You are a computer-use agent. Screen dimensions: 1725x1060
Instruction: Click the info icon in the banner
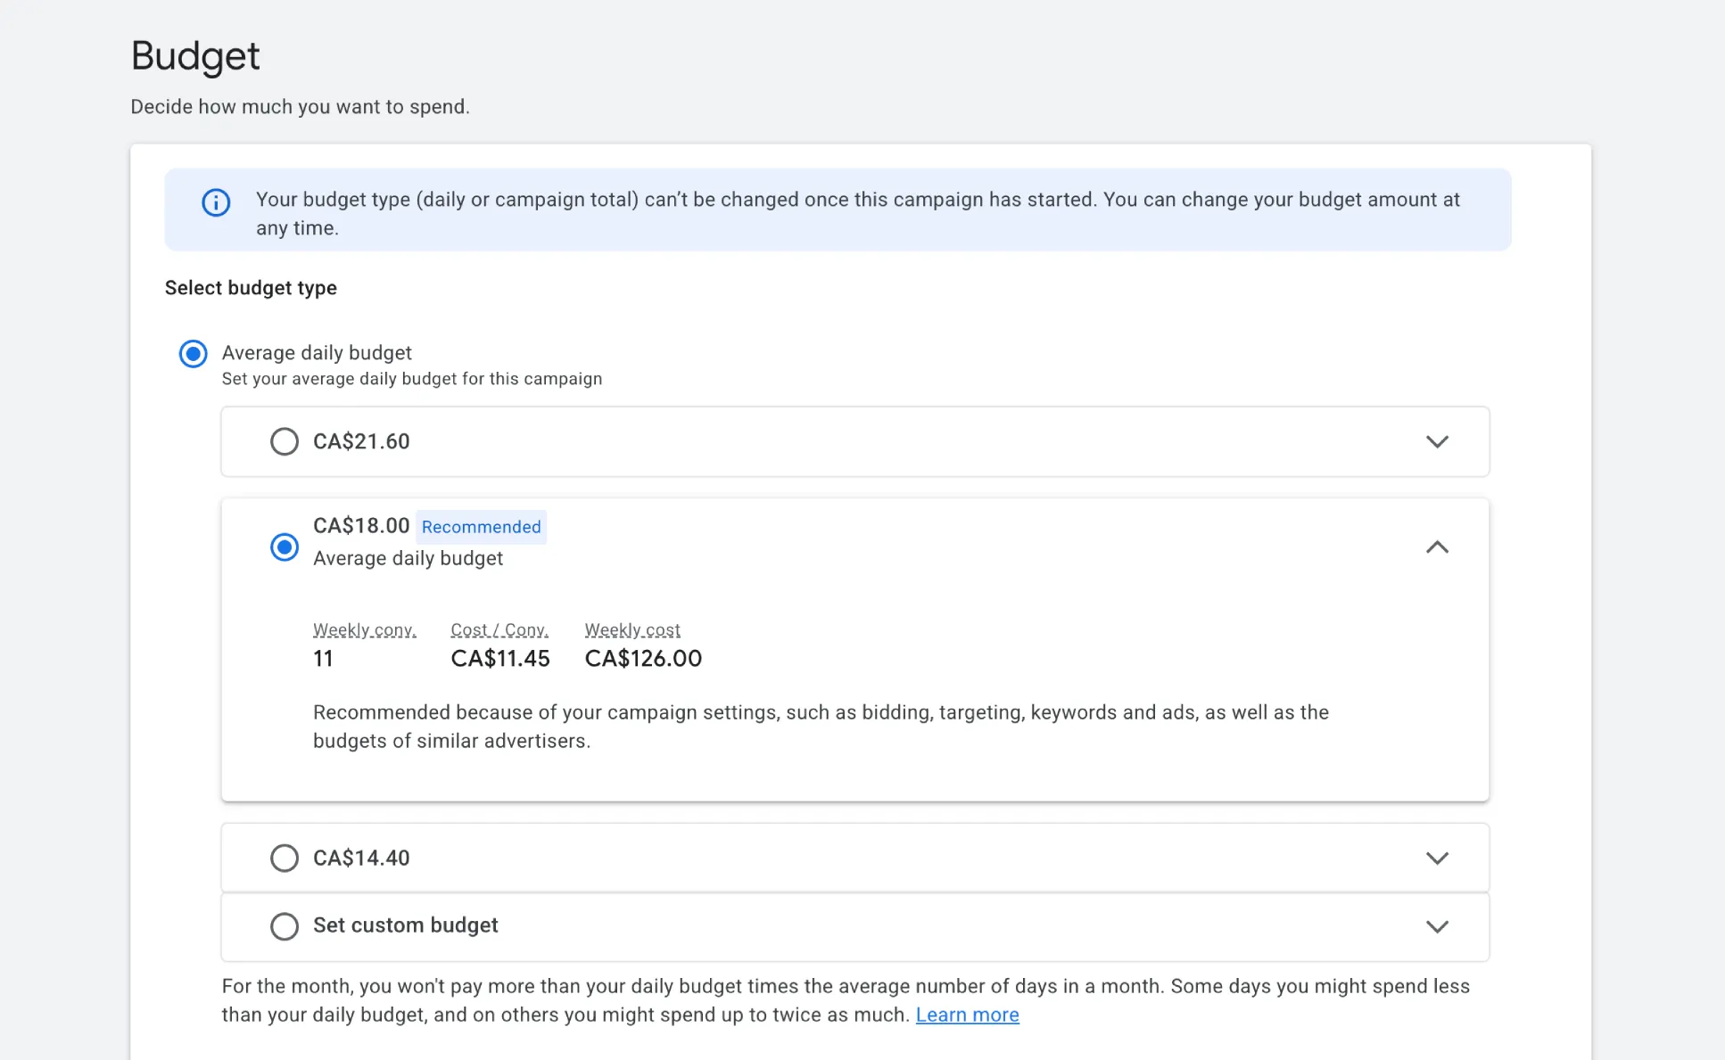point(216,202)
